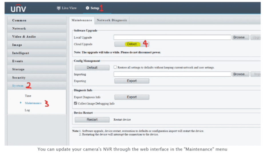Click the UNV logo

point(19,9)
